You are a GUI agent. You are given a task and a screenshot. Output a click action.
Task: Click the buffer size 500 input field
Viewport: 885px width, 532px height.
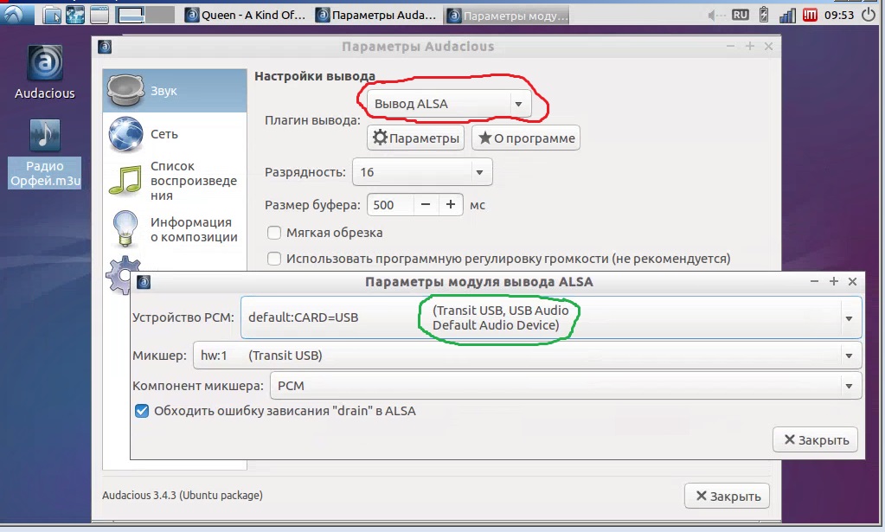click(x=390, y=205)
